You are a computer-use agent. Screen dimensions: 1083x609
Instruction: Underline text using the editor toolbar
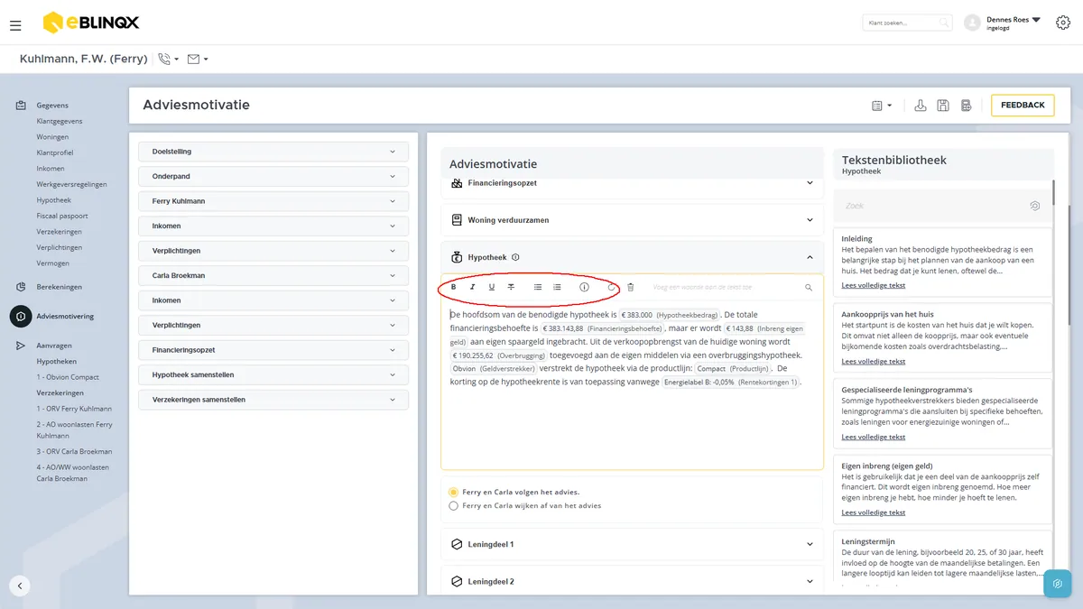tap(492, 287)
